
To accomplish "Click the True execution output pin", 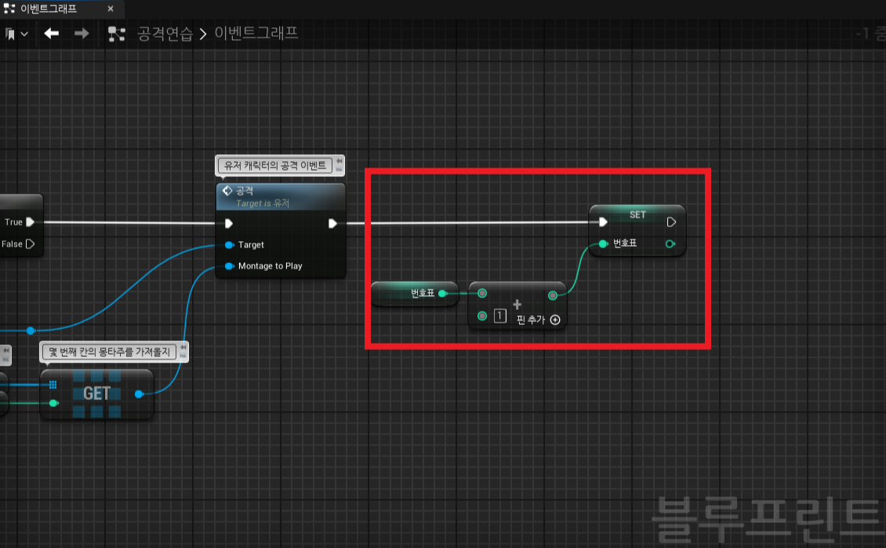I will [x=31, y=222].
